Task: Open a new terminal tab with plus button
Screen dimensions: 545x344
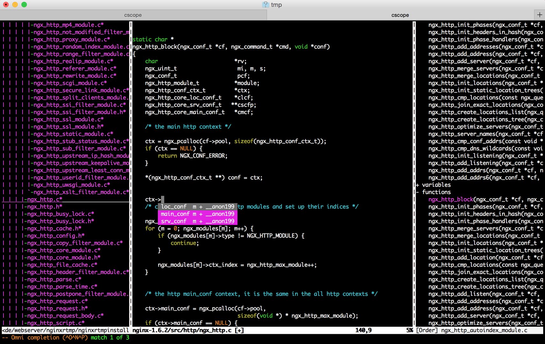Action: 539,15
